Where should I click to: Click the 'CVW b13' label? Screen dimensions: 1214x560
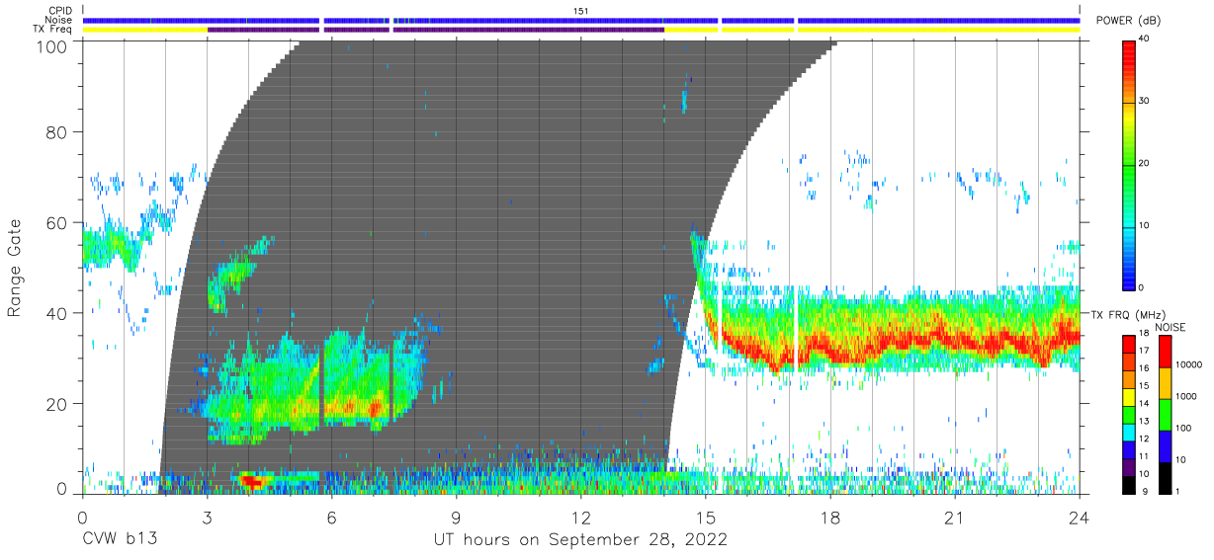(x=120, y=539)
